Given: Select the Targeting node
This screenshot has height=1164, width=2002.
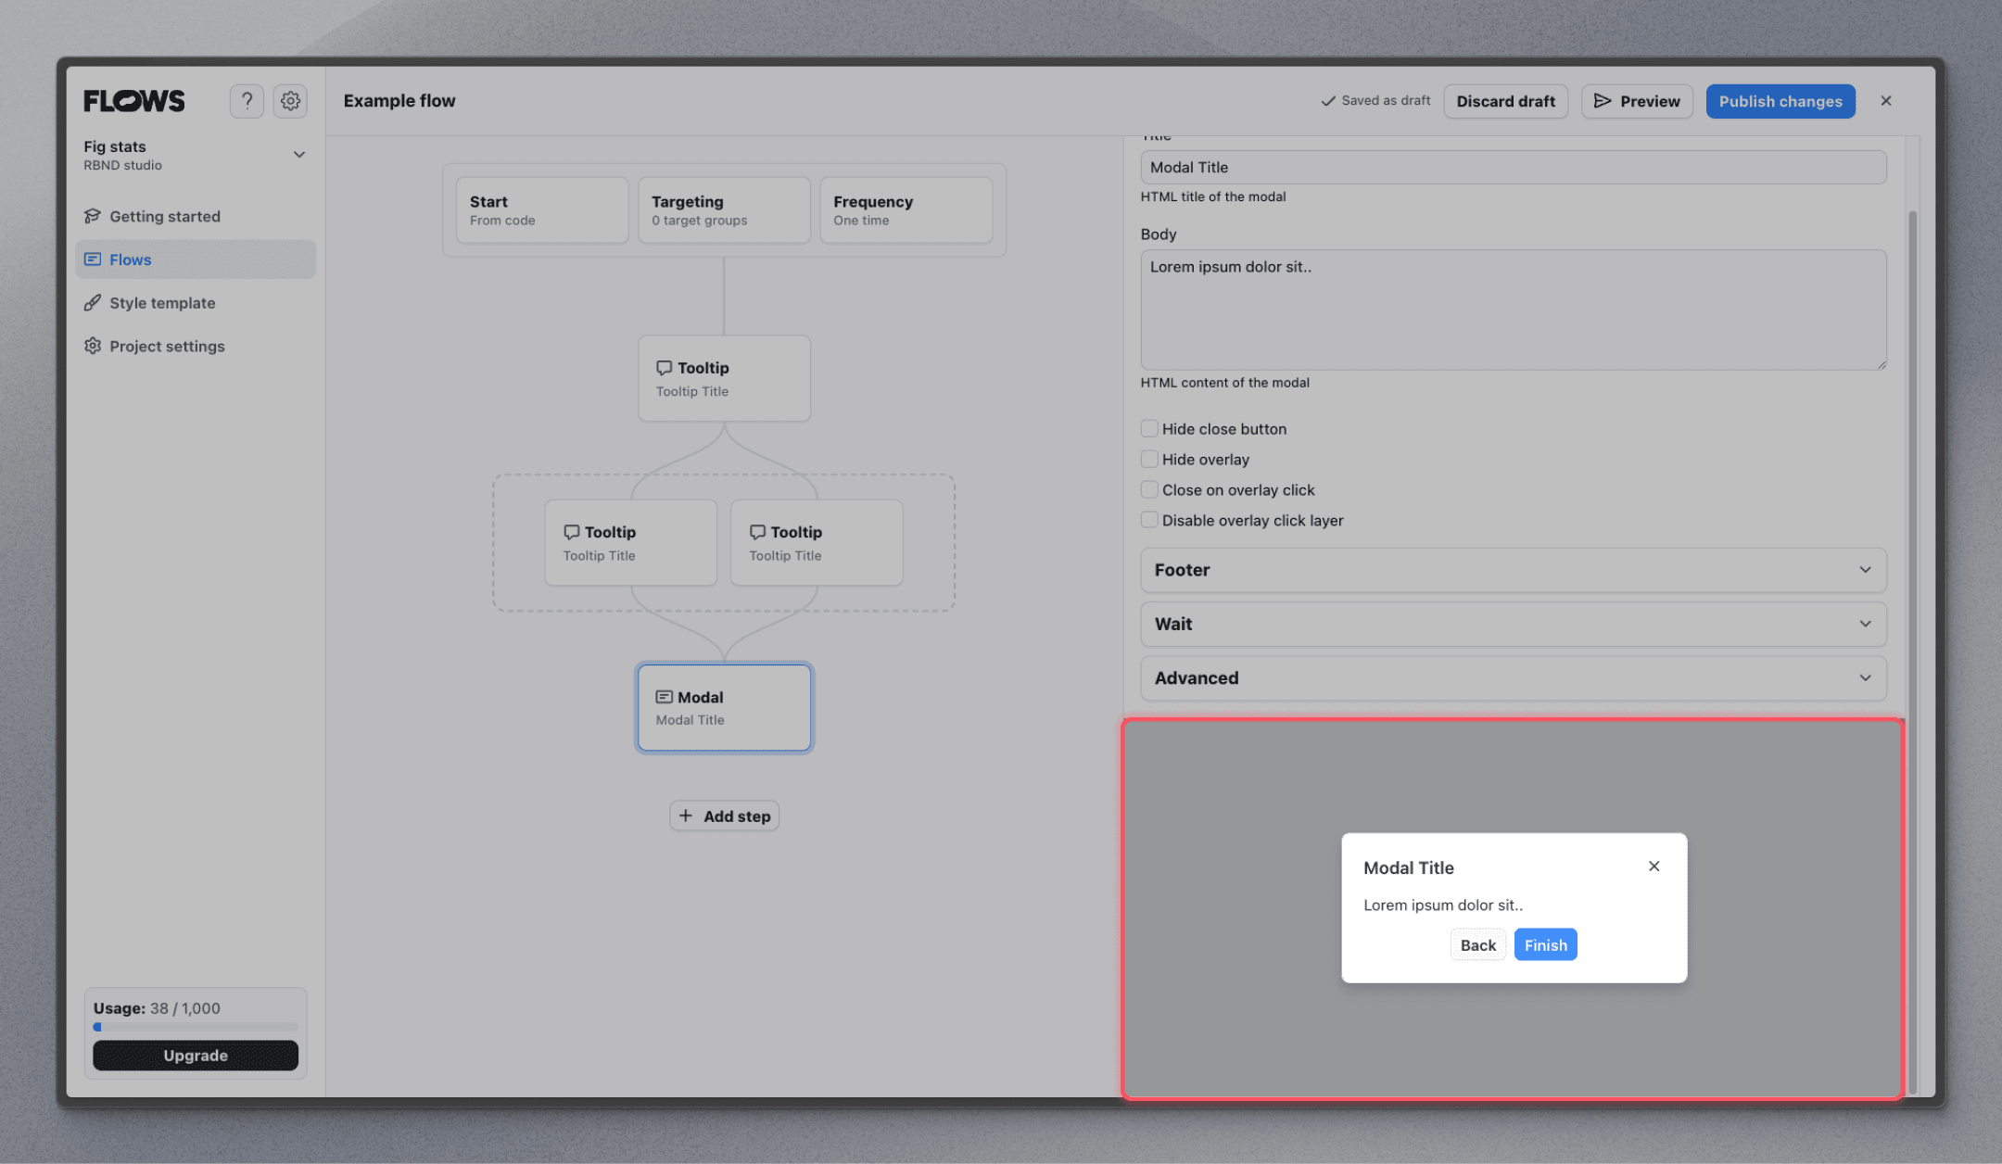Looking at the screenshot, I should point(724,210).
